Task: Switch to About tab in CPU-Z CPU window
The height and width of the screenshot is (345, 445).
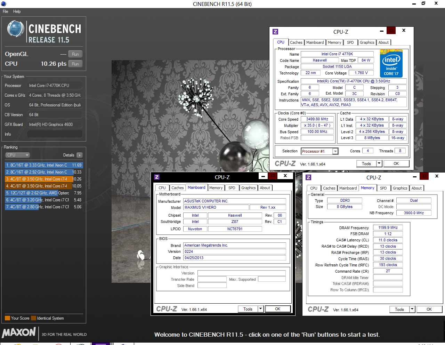Action: click(x=384, y=42)
